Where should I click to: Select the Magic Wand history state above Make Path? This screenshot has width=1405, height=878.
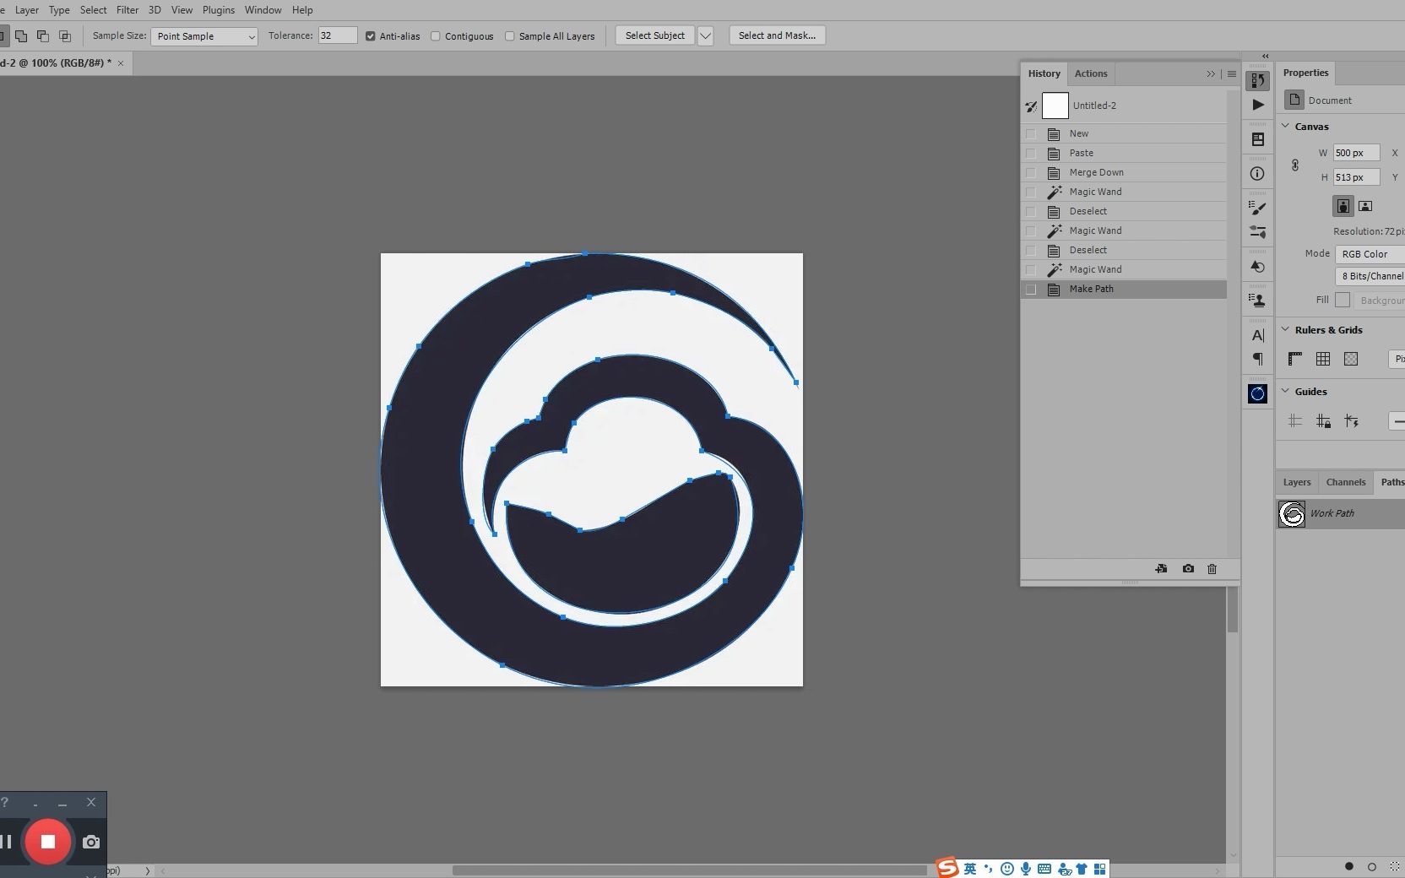click(x=1124, y=269)
